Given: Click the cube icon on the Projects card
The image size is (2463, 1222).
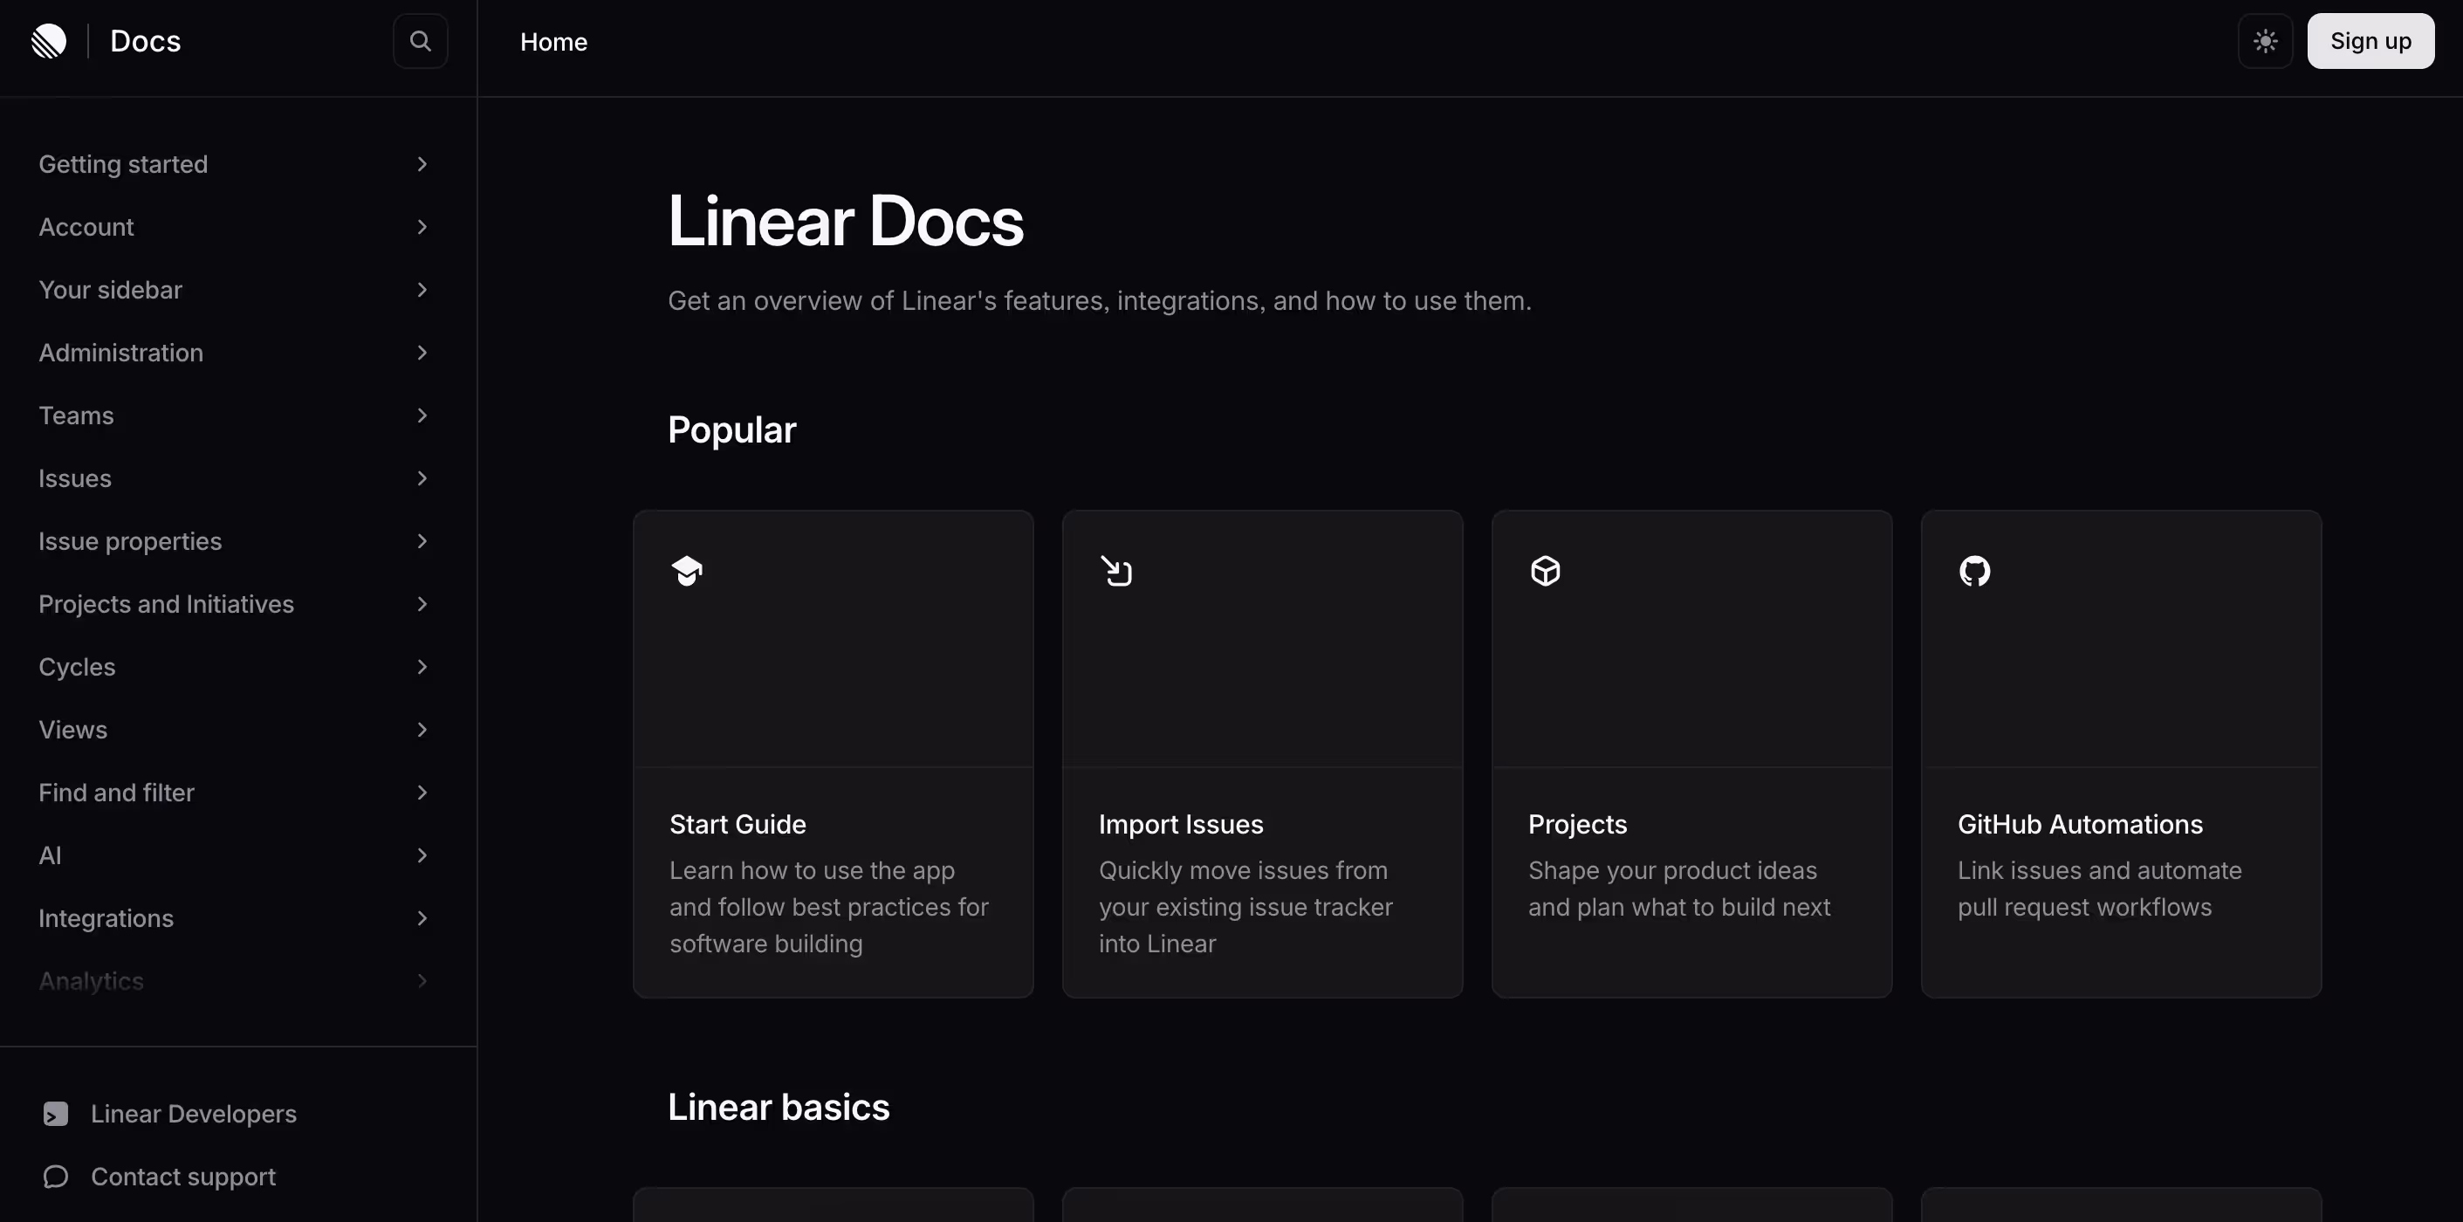Looking at the screenshot, I should 1545,570.
